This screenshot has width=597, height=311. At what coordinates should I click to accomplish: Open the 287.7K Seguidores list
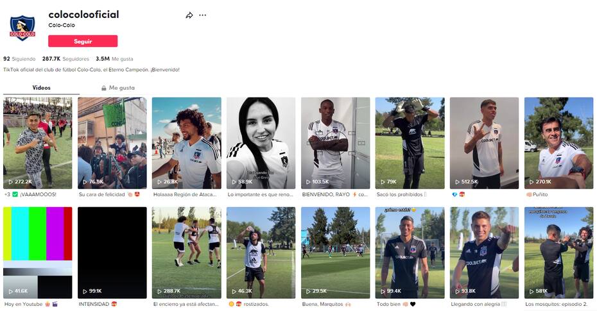click(x=65, y=59)
